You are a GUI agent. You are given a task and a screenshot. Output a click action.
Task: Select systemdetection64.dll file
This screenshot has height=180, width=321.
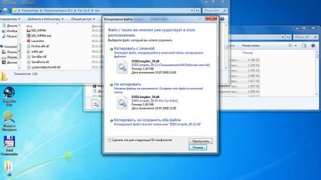tap(46, 67)
